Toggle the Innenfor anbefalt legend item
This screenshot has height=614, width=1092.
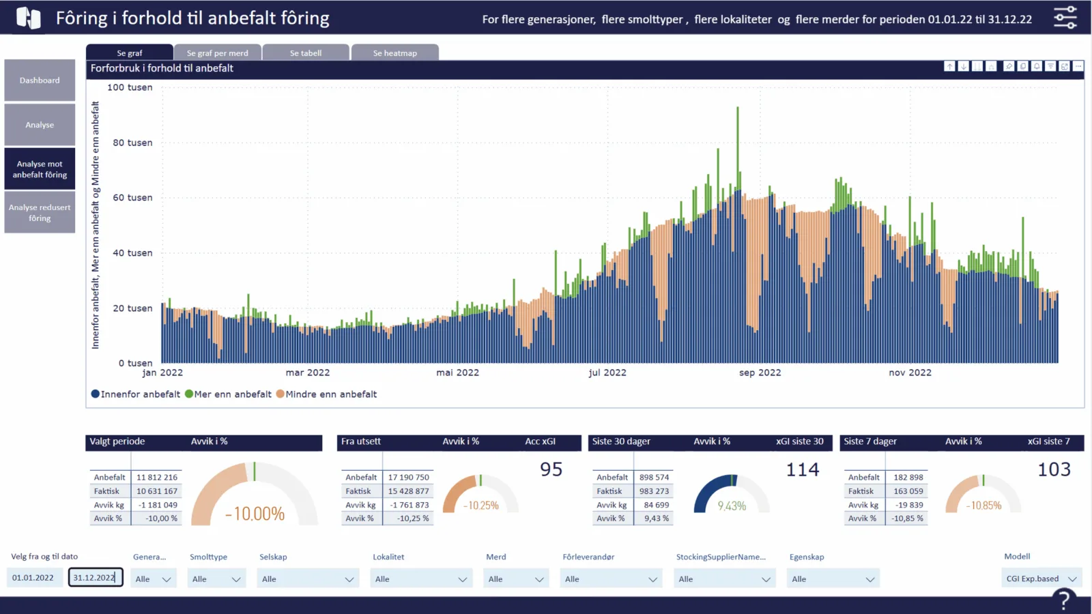point(136,394)
